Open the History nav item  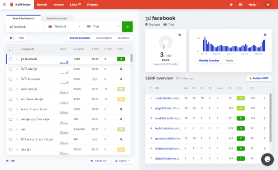(93, 5)
